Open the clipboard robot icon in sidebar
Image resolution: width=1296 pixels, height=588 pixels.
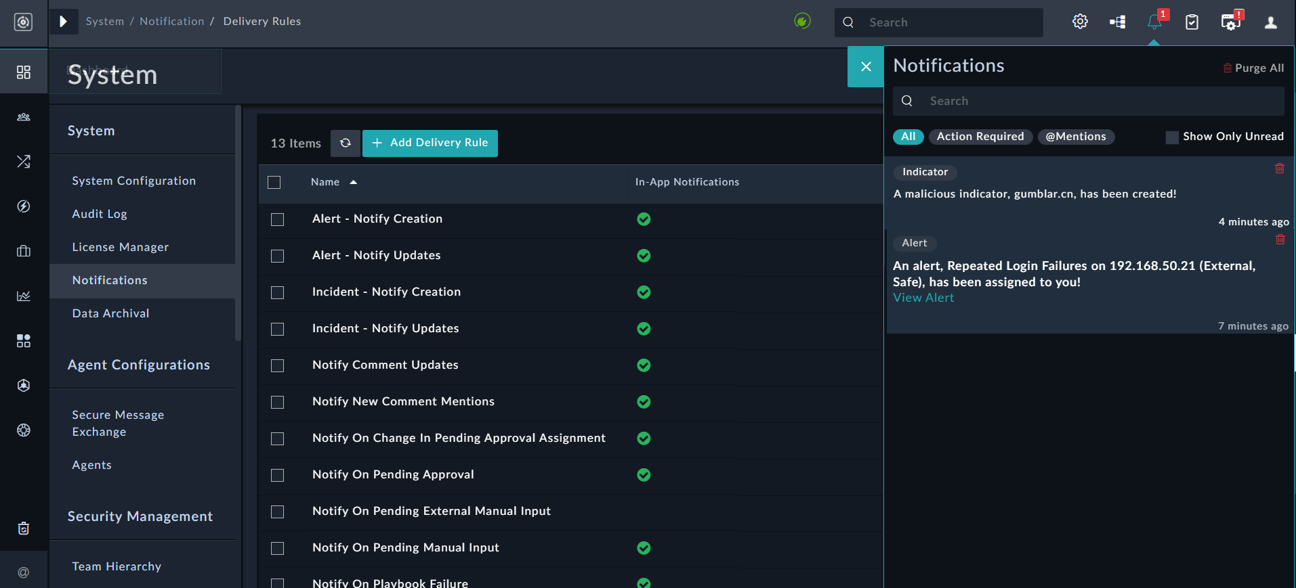pos(24,528)
